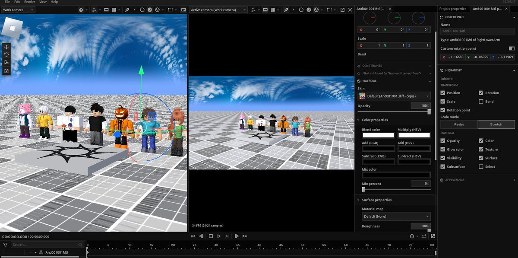Image resolution: width=518 pixels, height=258 pixels.
Task: Open the Skin dropdown Default (And001001_diff - copia)
Action: 394,96
